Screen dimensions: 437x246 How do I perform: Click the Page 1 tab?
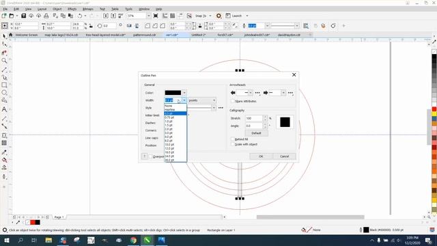(59, 217)
